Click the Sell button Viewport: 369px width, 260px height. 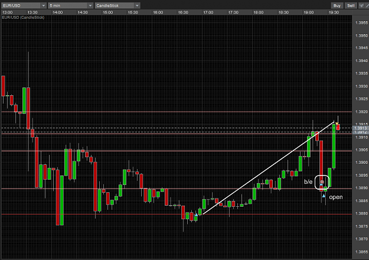(x=351, y=5)
